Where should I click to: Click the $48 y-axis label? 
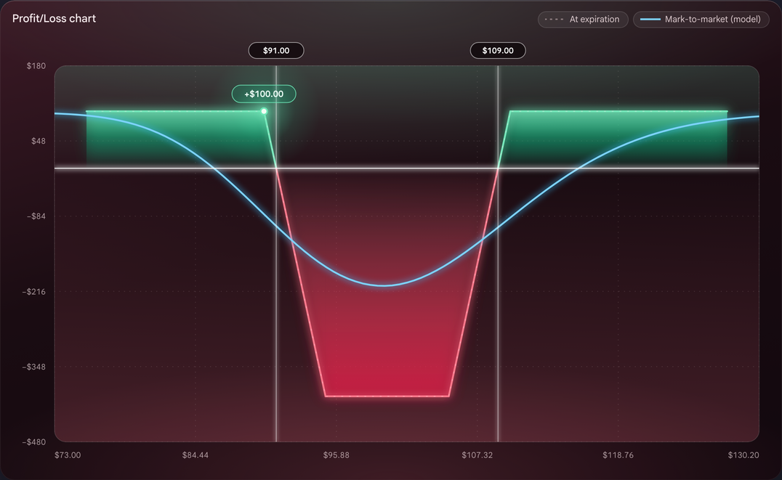(39, 141)
